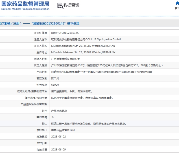Open the 数据查询 heading link
This screenshot has width=179, height=153.
tap(71, 5)
